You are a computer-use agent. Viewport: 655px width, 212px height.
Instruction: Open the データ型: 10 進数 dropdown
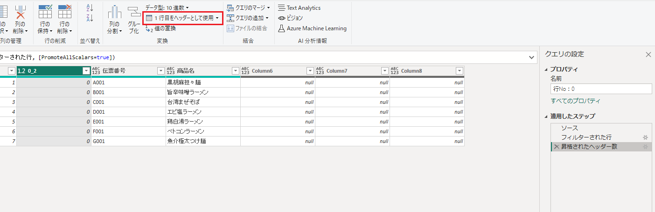167,7
